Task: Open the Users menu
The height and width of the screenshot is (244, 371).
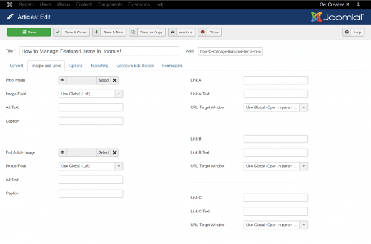Action: pyautogui.click(x=45, y=4)
